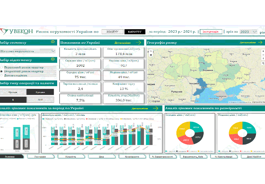Click the Обсяг пропозицій 178,4 млн card
The width and height of the screenshot is (265, 184).
[124, 52]
